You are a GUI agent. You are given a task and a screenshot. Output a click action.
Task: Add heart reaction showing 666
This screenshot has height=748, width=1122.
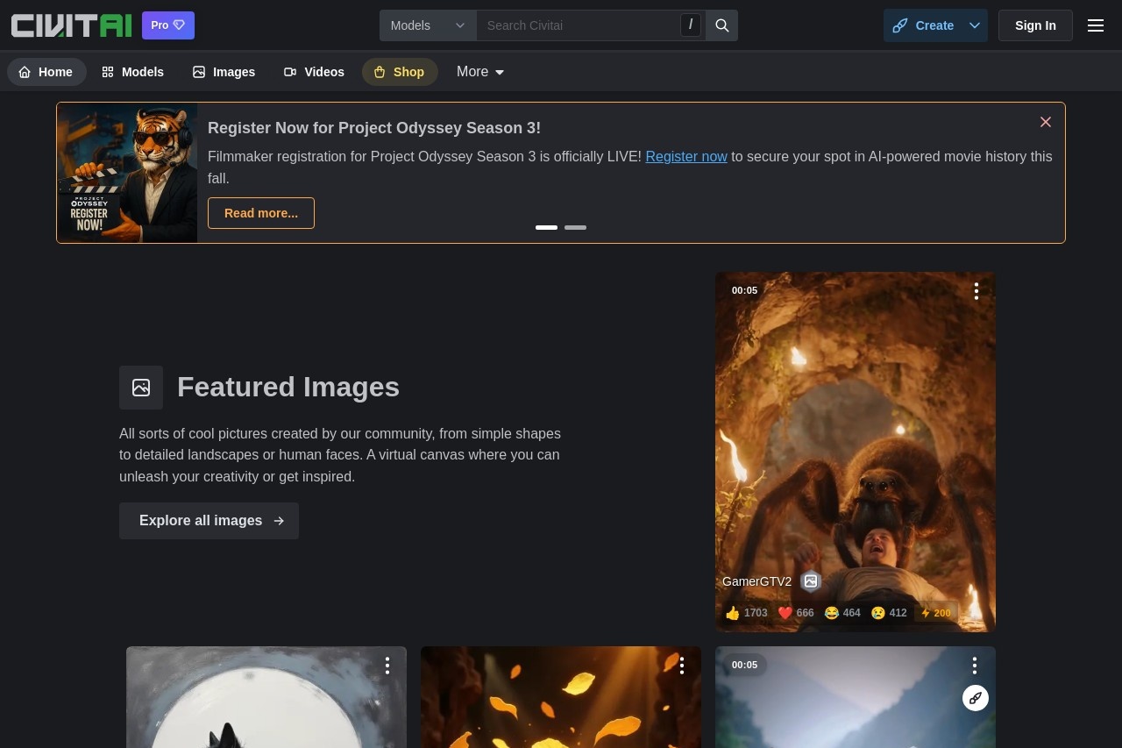pos(796,613)
